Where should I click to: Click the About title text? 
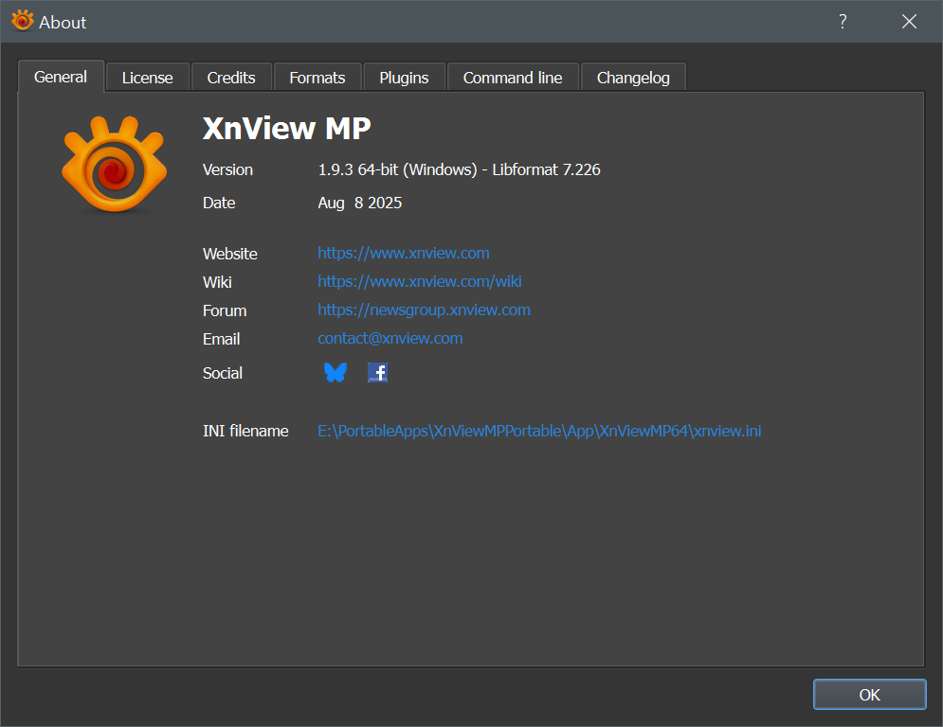(x=63, y=22)
